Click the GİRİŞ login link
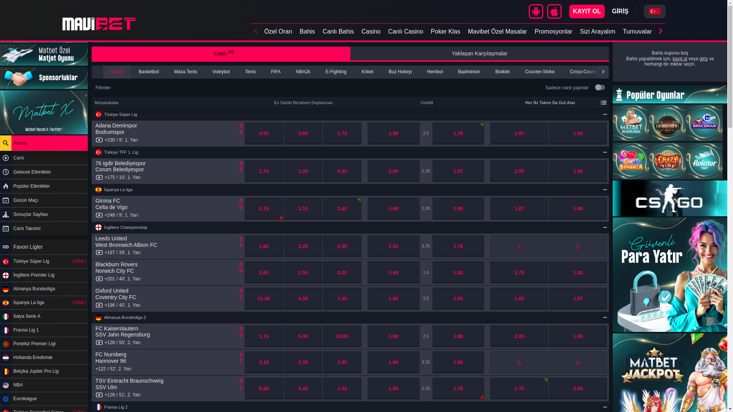Viewport: 733px width, 412px height. point(620,11)
